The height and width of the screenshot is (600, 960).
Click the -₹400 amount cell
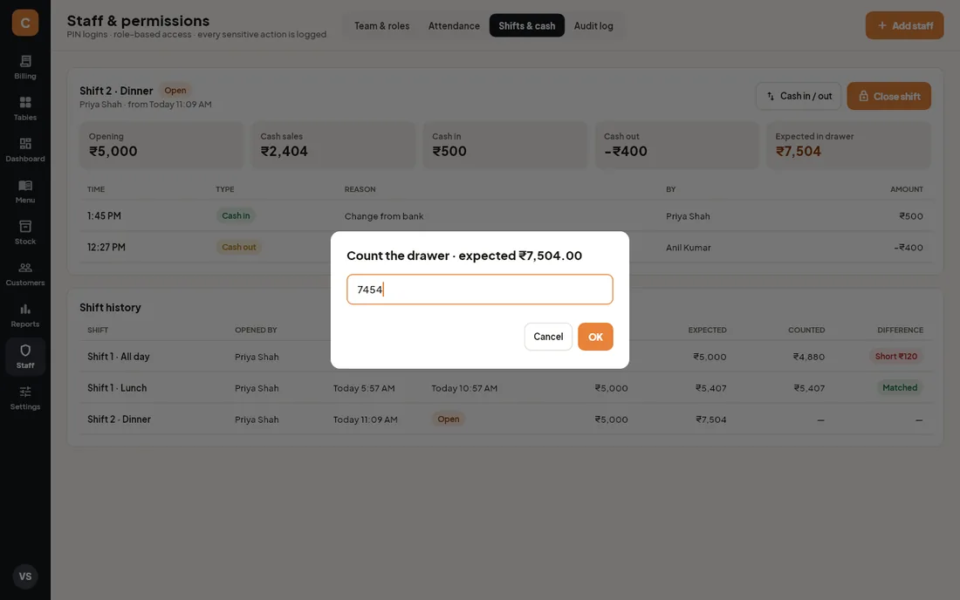(x=908, y=248)
